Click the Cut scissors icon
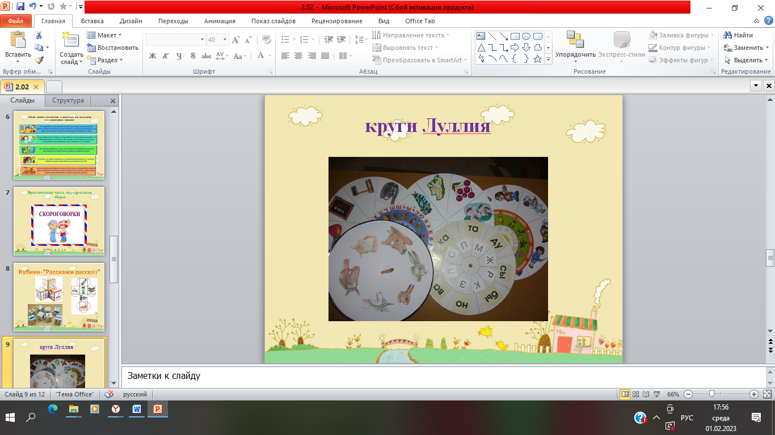This screenshot has width=775, height=435. click(x=39, y=35)
